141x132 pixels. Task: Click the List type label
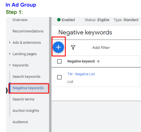(70, 82)
